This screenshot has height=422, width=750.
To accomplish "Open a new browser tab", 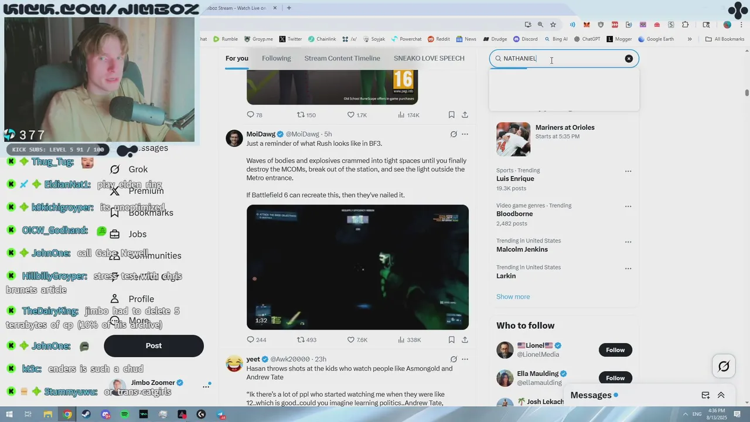I will tap(289, 8).
